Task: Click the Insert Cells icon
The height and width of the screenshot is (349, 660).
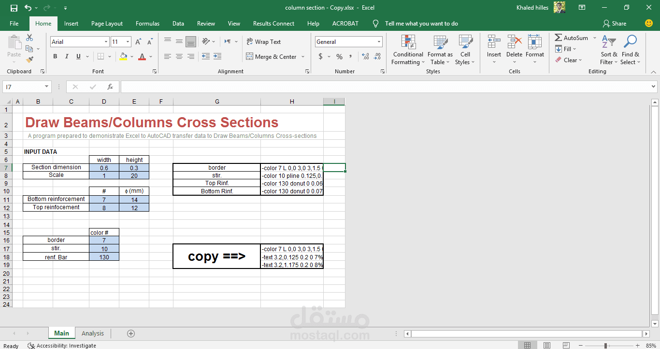Action: (x=494, y=42)
